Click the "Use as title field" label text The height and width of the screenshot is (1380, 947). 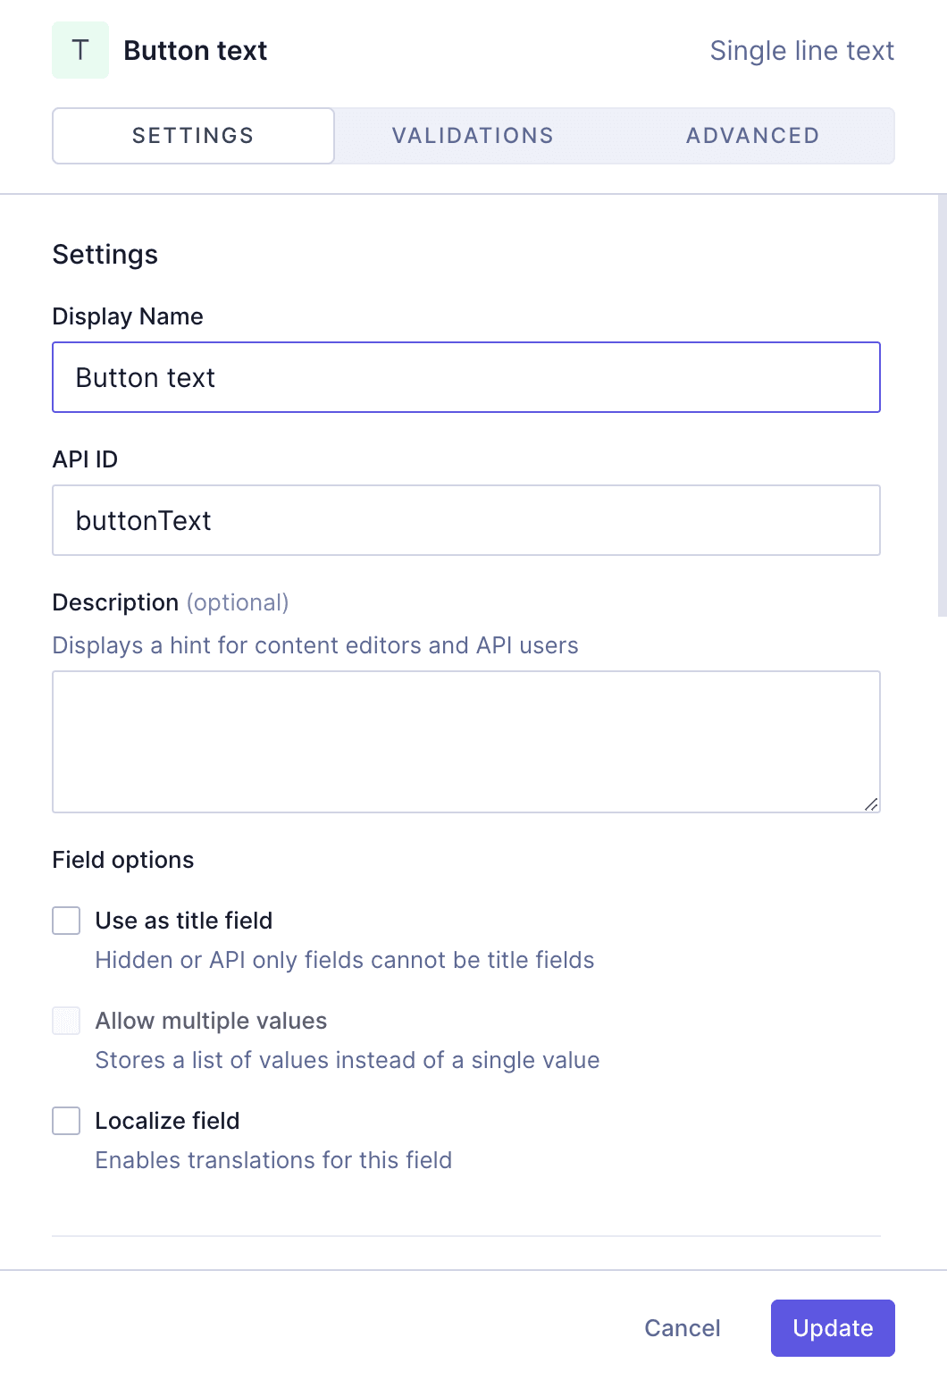pos(183,921)
